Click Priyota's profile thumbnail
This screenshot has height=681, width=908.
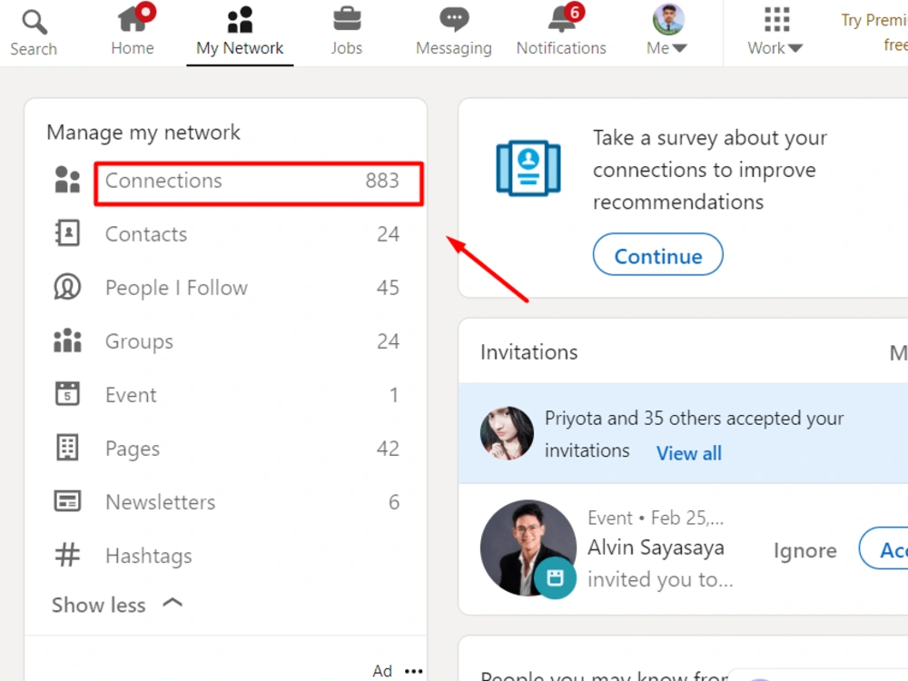click(506, 434)
